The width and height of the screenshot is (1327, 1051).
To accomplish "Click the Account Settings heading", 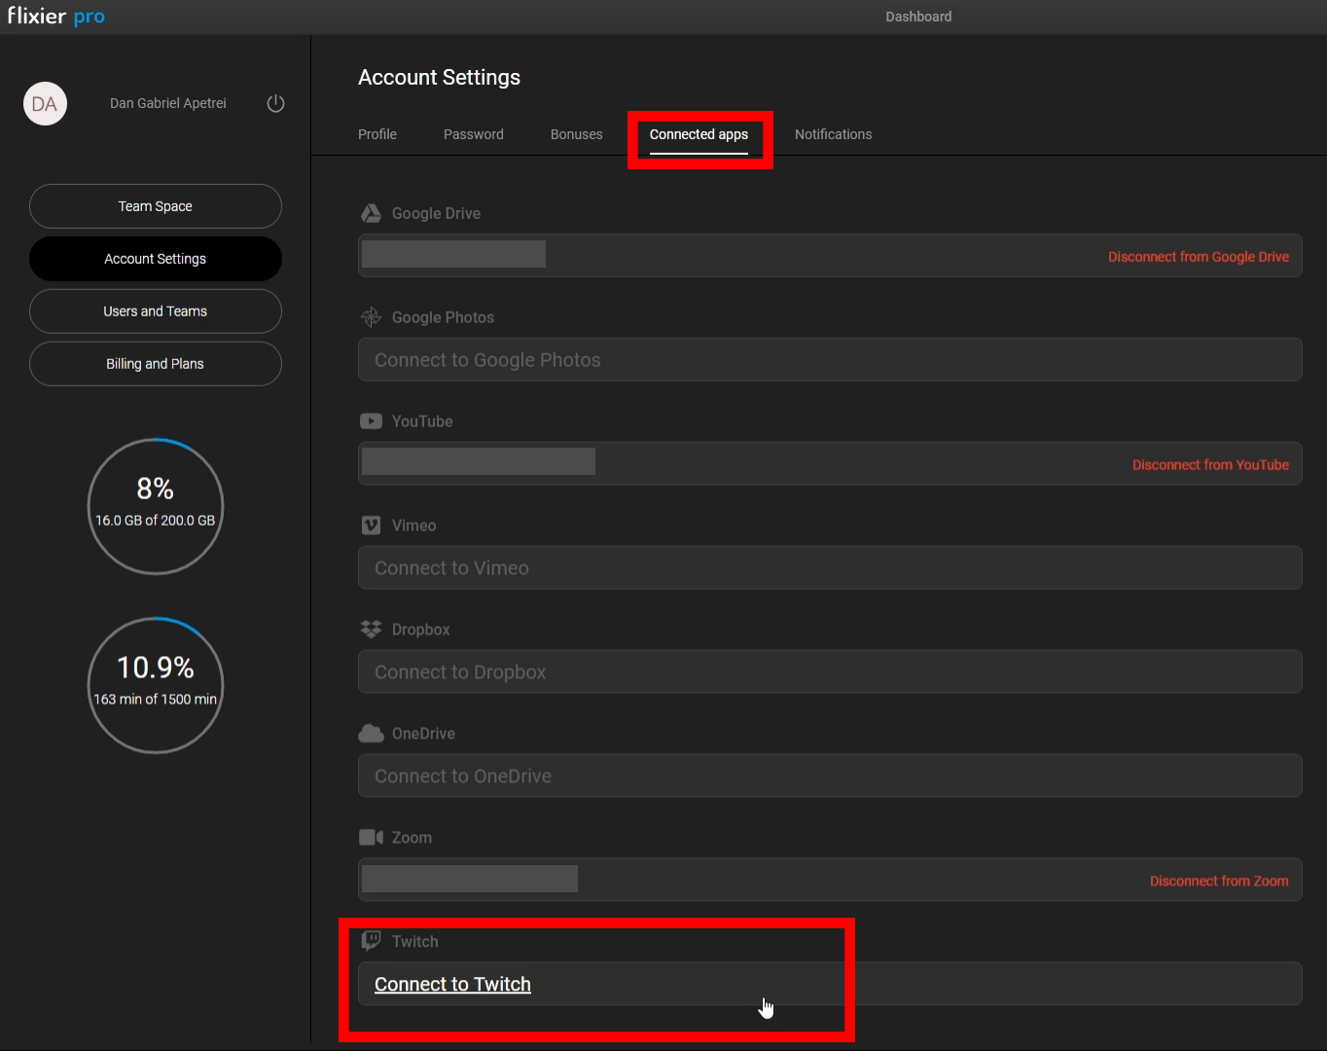I will pos(439,78).
